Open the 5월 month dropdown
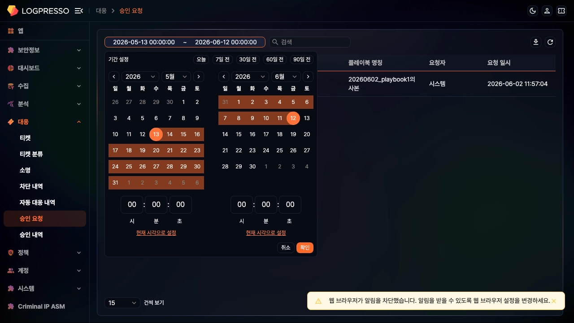The width and height of the screenshot is (574, 323). (176, 77)
